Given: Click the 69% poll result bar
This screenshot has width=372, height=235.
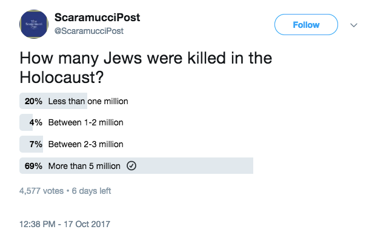Looking at the screenshot, I should tap(136, 166).
